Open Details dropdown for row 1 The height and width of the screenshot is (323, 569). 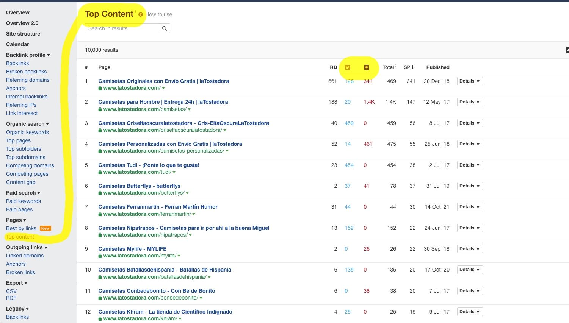tap(470, 81)
